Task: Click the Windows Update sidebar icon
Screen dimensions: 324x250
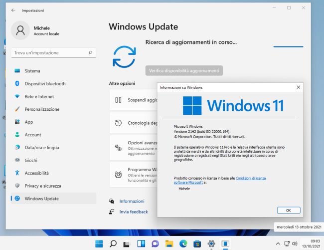Action: click(x=17, y=198)
